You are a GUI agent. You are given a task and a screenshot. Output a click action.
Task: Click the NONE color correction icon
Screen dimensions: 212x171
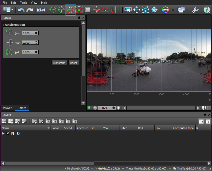tap(165, 10)
